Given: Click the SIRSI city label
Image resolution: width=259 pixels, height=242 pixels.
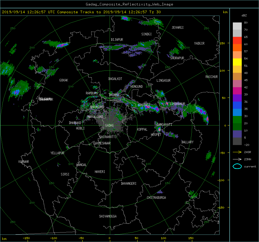Looking at the screenshot, I should (x=65, y=174).
